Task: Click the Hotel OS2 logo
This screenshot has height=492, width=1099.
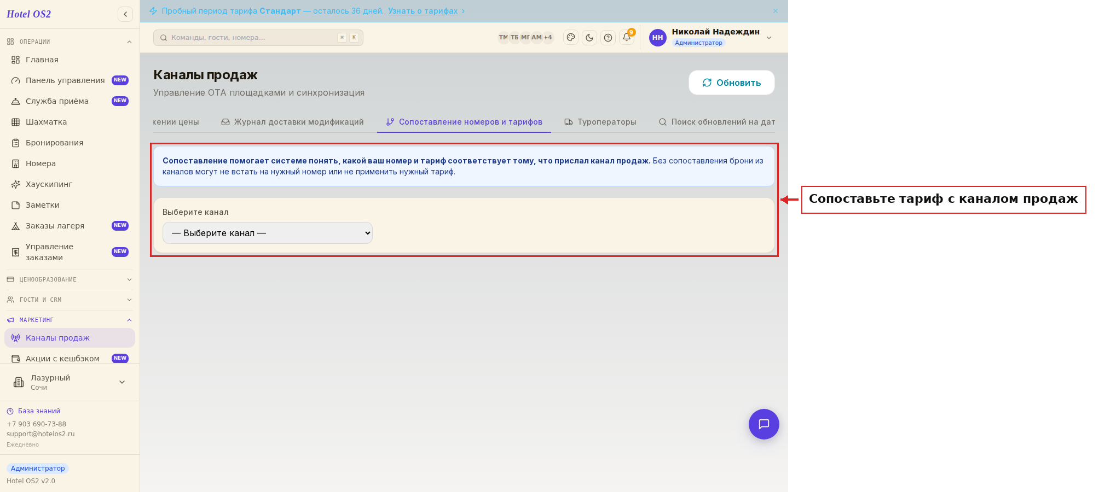Action: tap(28, 14)
